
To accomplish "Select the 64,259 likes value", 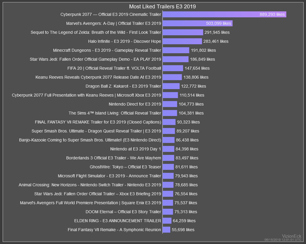I will 184,221.
